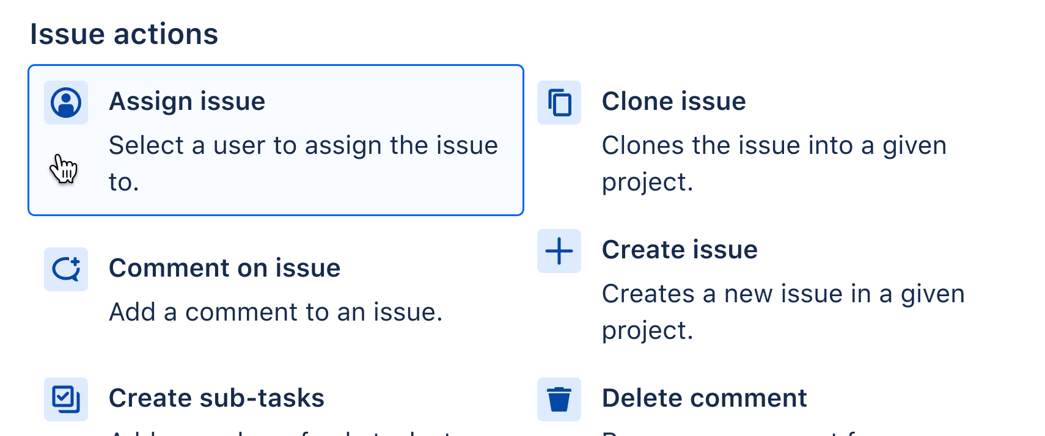
Task: Click the Clones the issue description
Action: click(x=774, y=162)
